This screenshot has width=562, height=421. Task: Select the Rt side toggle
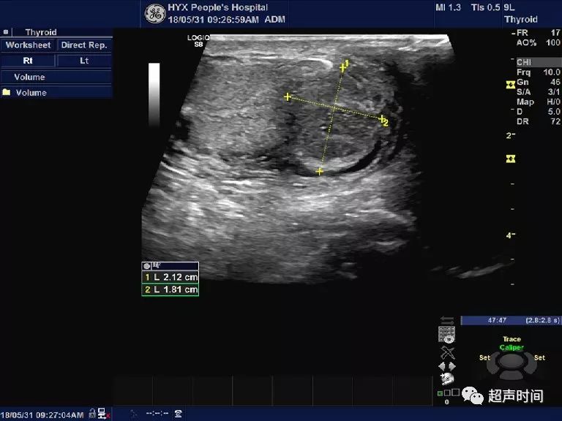click(28, 61)
